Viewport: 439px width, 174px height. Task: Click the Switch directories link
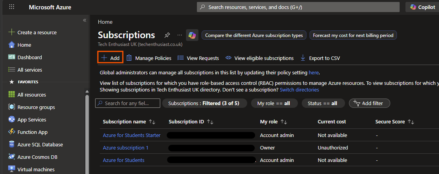(299, 90)
